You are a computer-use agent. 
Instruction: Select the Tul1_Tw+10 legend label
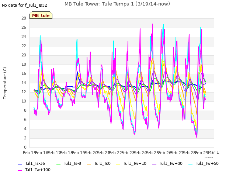click(x=135, y=163)
